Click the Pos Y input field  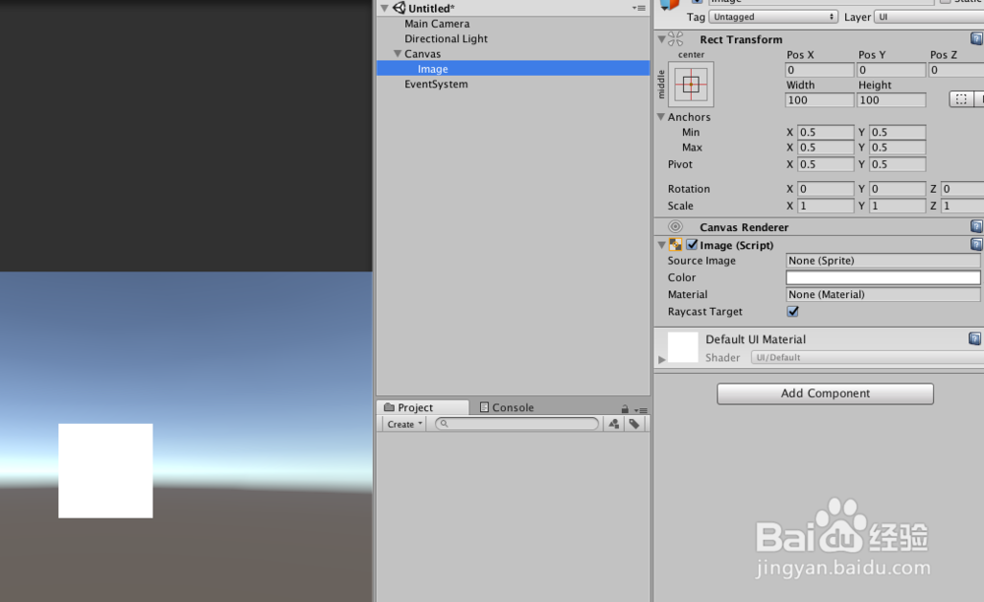tap(892, 70)
